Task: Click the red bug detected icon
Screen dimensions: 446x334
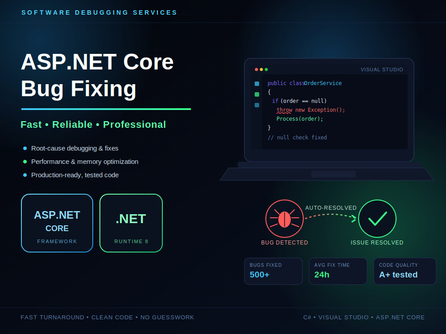Action: click(285, 219)
